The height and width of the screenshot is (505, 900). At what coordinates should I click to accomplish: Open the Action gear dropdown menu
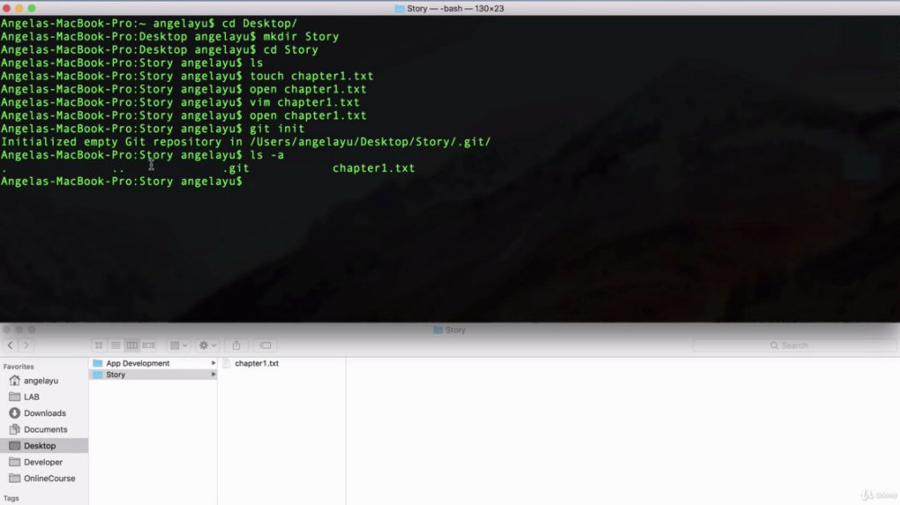pos(207,345)
